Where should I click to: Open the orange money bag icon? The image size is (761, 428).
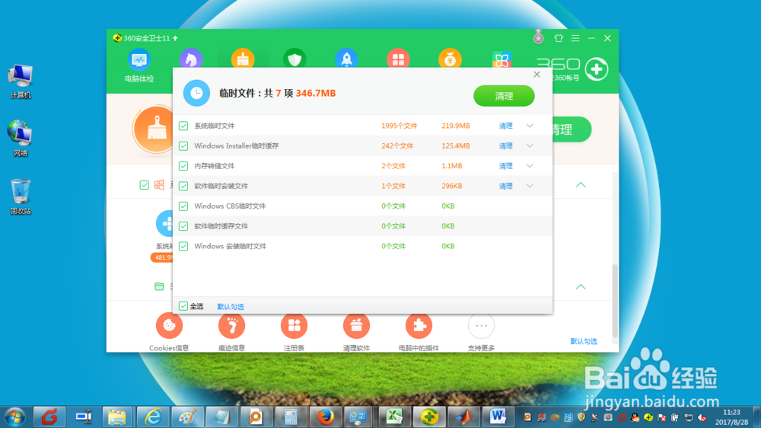(450, 59)
